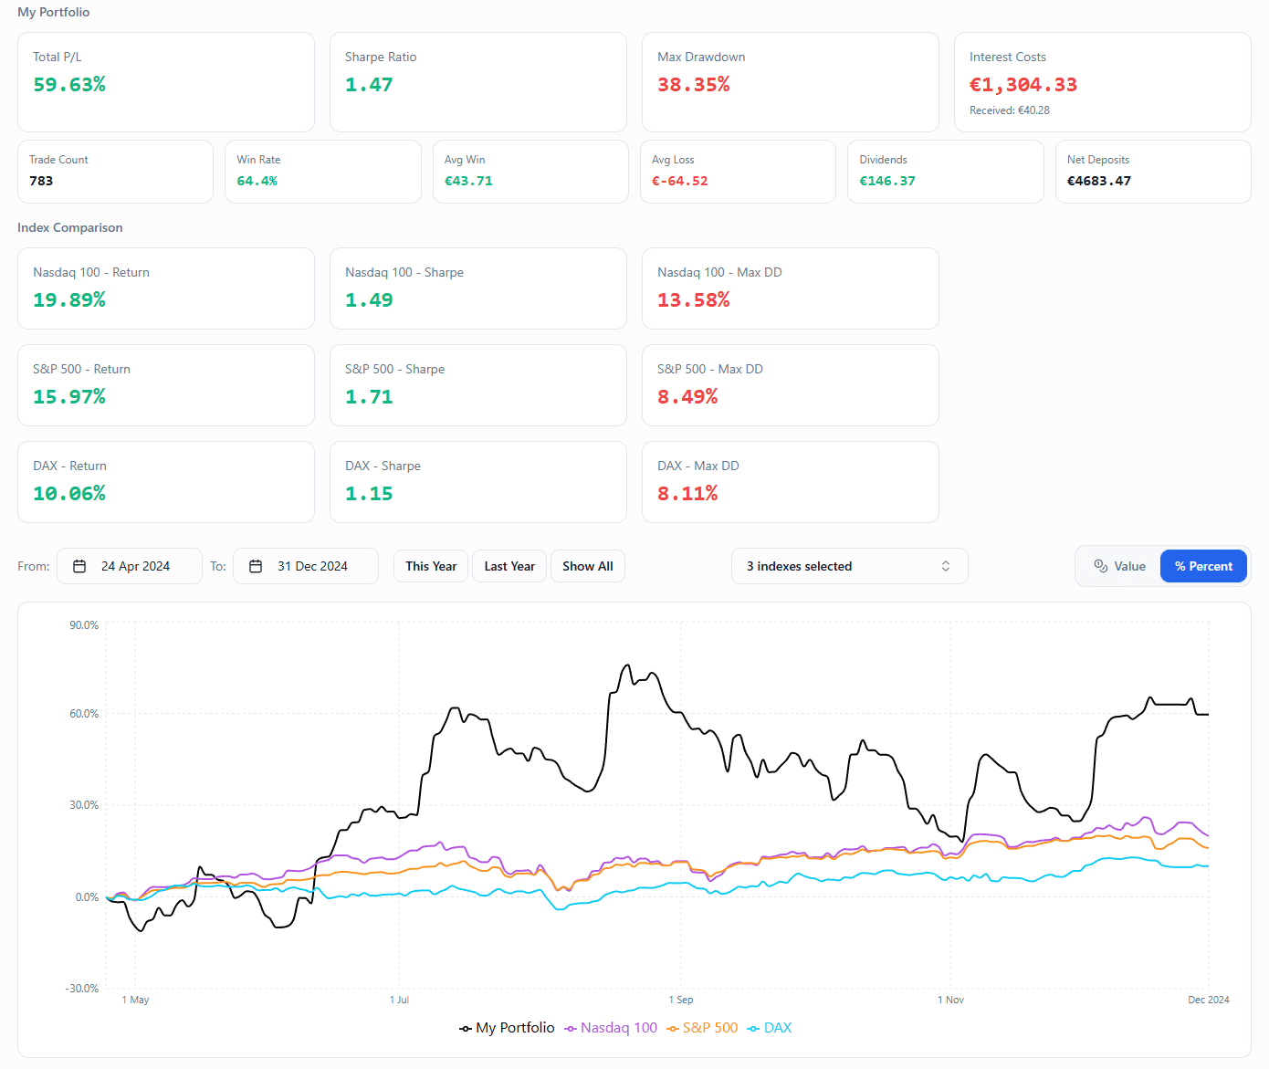1269x1069 pixels.
Task: Click the Nasdaq 100 - Sharpe card
Action: pos(477,288)
